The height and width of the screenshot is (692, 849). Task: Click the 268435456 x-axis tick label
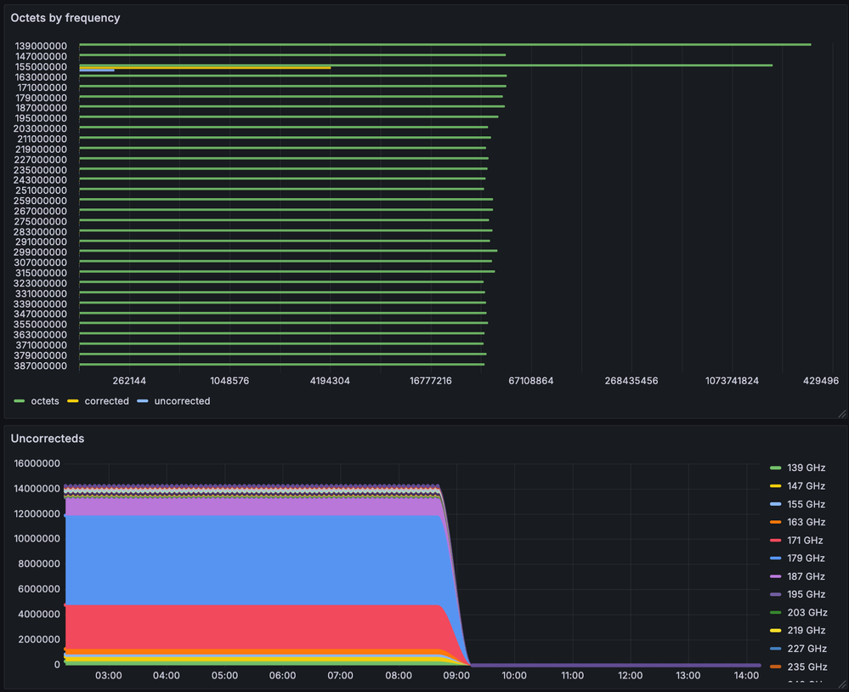(x=631, y=381)
